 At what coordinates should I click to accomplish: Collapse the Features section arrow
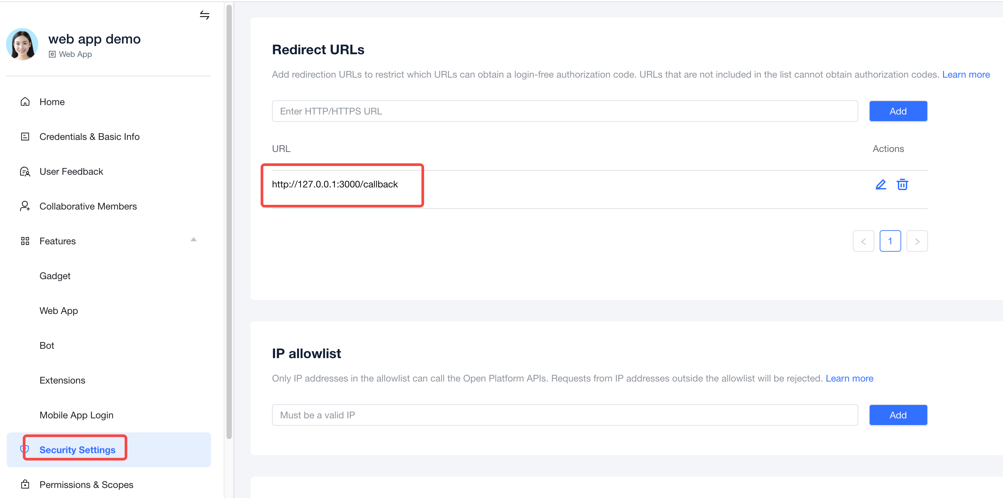(194, 240)
